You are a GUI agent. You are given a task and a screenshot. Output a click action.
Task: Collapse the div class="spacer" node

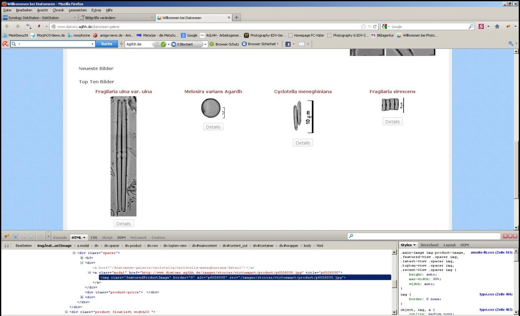pos(74,253)
